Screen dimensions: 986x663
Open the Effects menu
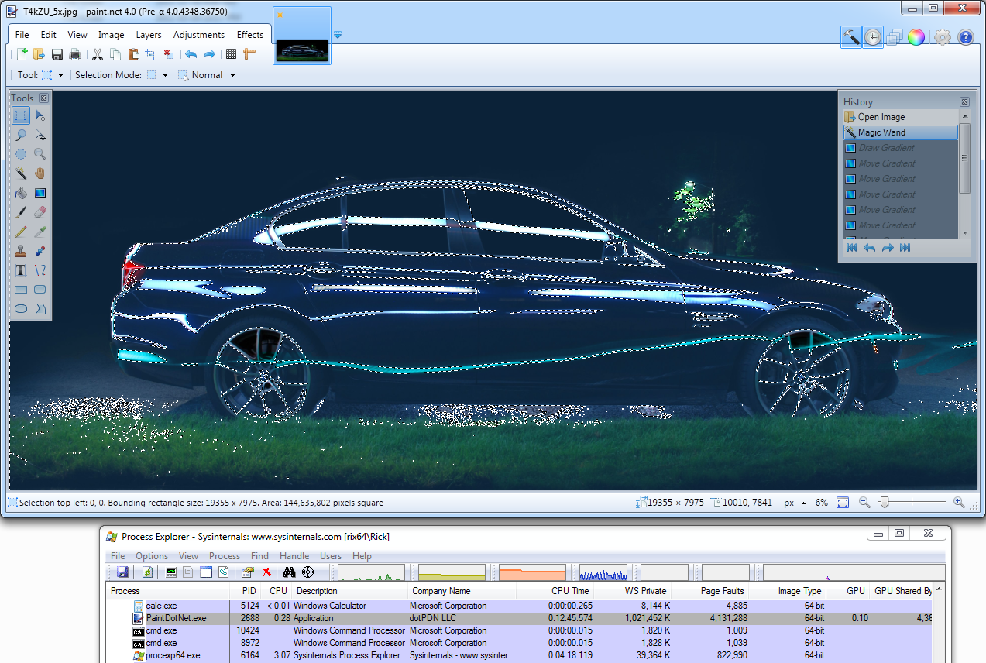(x=250, y=35)
